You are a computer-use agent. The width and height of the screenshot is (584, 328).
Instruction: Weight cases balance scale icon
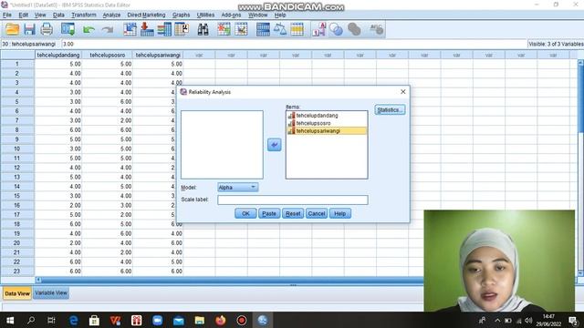[x=280, y=29]
